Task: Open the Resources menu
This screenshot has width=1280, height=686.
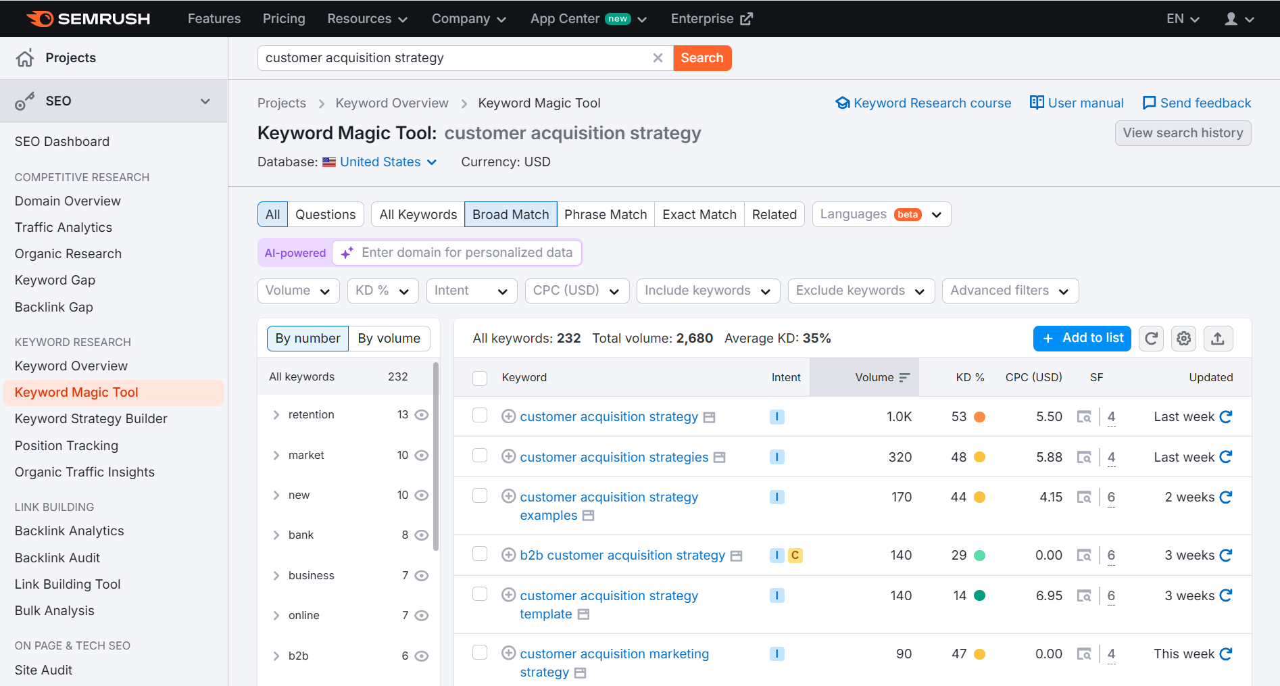Action: click(x=367, y=19)
